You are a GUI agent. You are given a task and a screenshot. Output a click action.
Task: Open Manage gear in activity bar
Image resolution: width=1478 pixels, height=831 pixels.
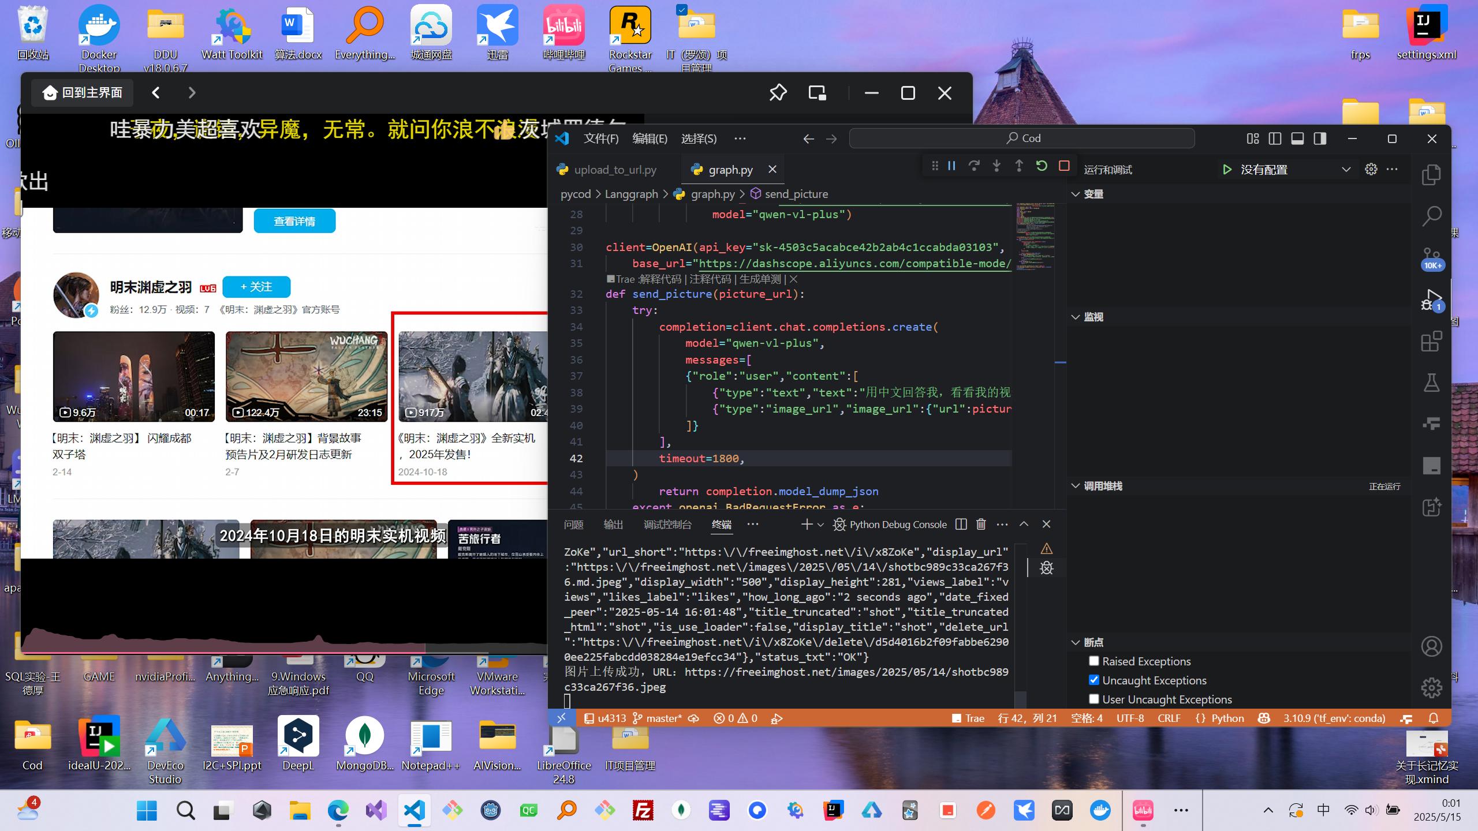(1431, 688)
